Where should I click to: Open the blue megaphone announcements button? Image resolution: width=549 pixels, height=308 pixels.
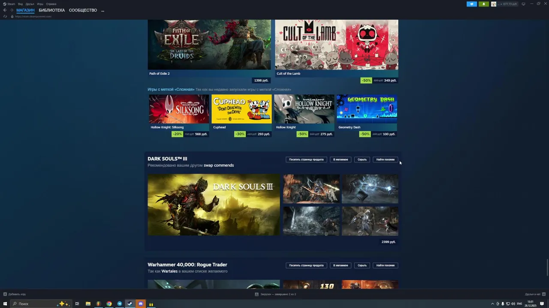pos(472,4)
